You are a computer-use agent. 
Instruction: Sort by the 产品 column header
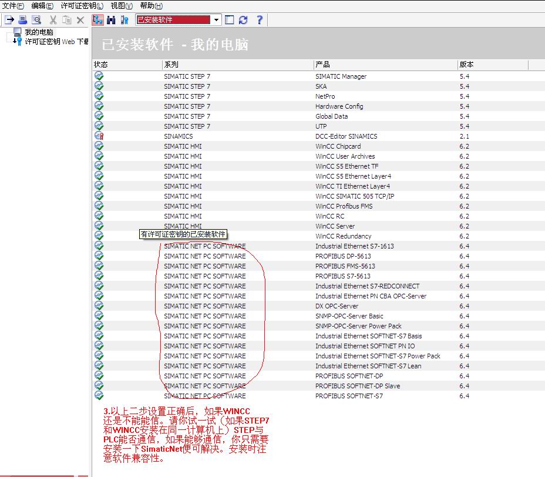tap(385, 65)
